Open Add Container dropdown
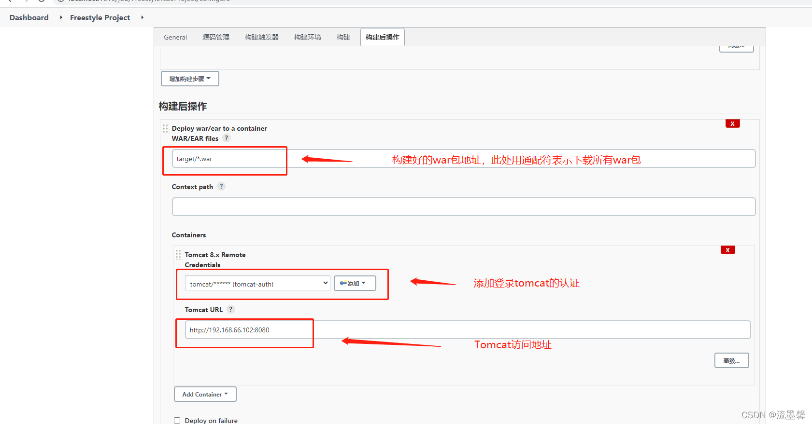The height and width of the screenshot is (424, 812). click(x=205, y=394)
